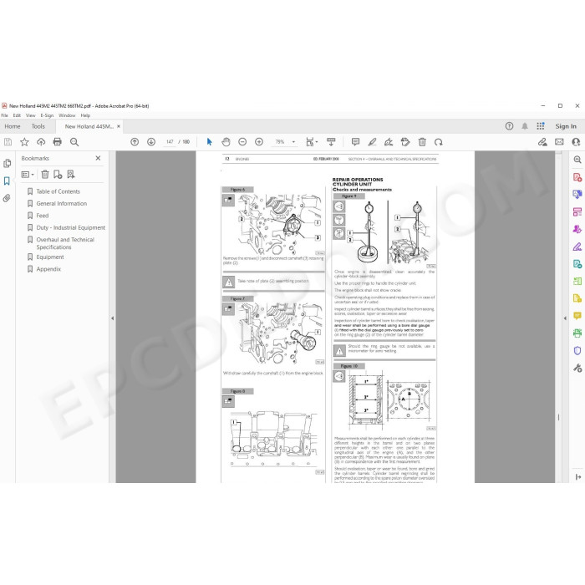Open the bookmark options dropdown
This screenshot has height=585, width=585.
pyautogui.click(x=28, y=175)
